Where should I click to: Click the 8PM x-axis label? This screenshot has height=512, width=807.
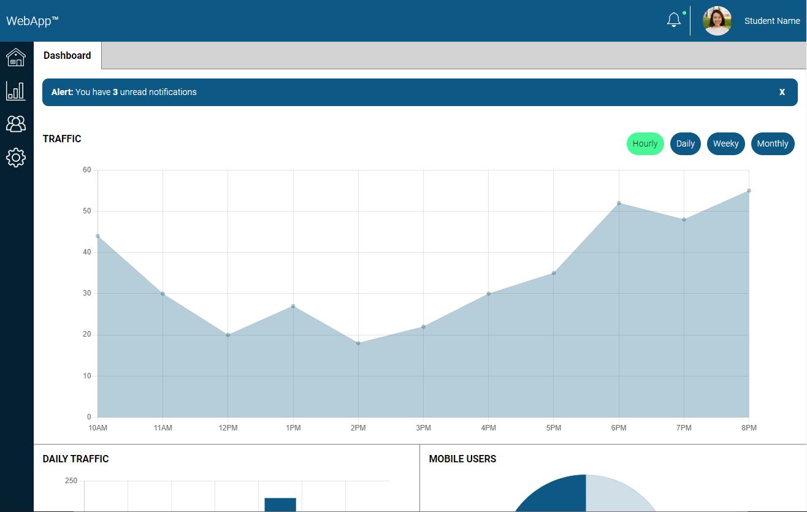coord(749,428)
